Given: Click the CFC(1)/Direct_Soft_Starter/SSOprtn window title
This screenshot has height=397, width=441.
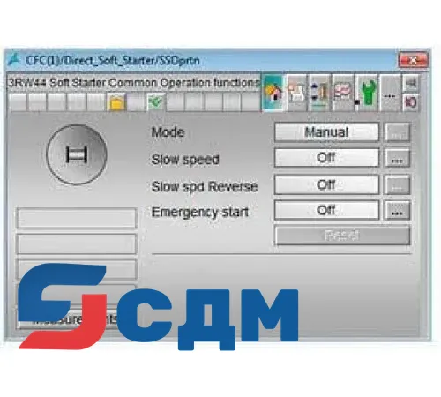Looking at the screenshot, I should click(x=113, y=61).
